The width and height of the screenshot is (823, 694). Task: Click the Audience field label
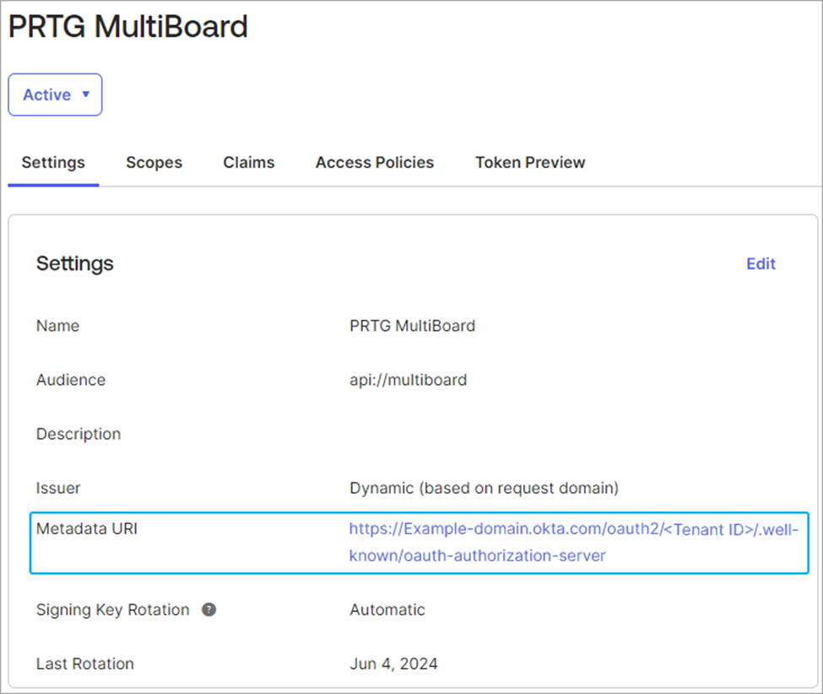pos(71,380)
